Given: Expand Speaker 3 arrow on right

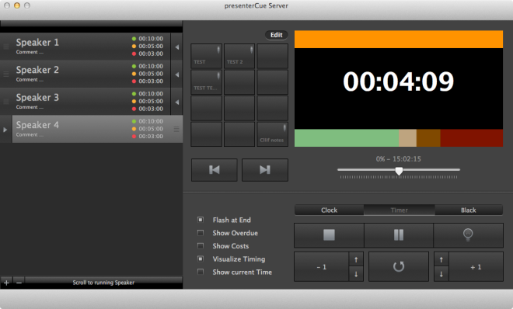Looking at the screenshot, I should pyautogui.click(x=176, y=102).
